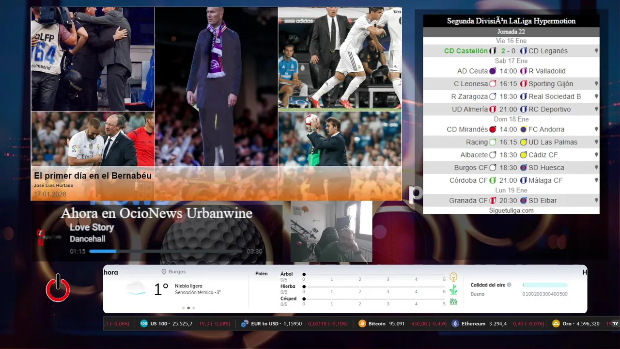Open map pin on CD Castellón row
The height and width of the screenshot is (349, 620).
coord(596,51)
